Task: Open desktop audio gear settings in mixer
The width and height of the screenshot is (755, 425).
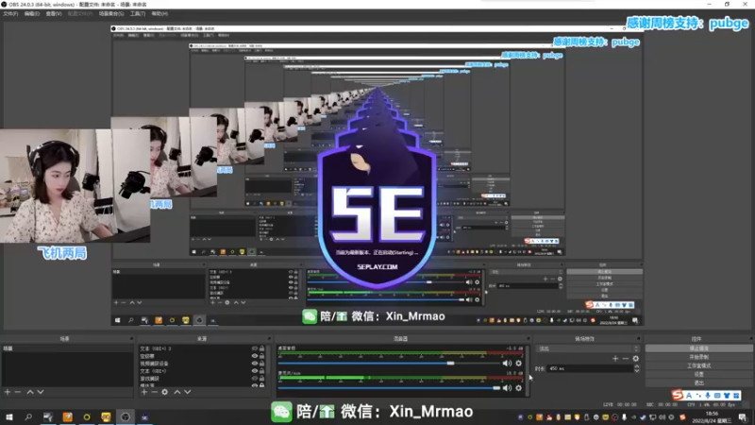Action: click(x=518, y=364)
